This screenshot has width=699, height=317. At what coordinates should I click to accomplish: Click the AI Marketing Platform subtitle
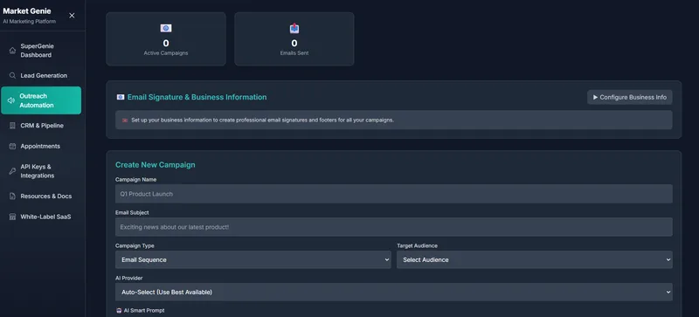pos(30,22)
